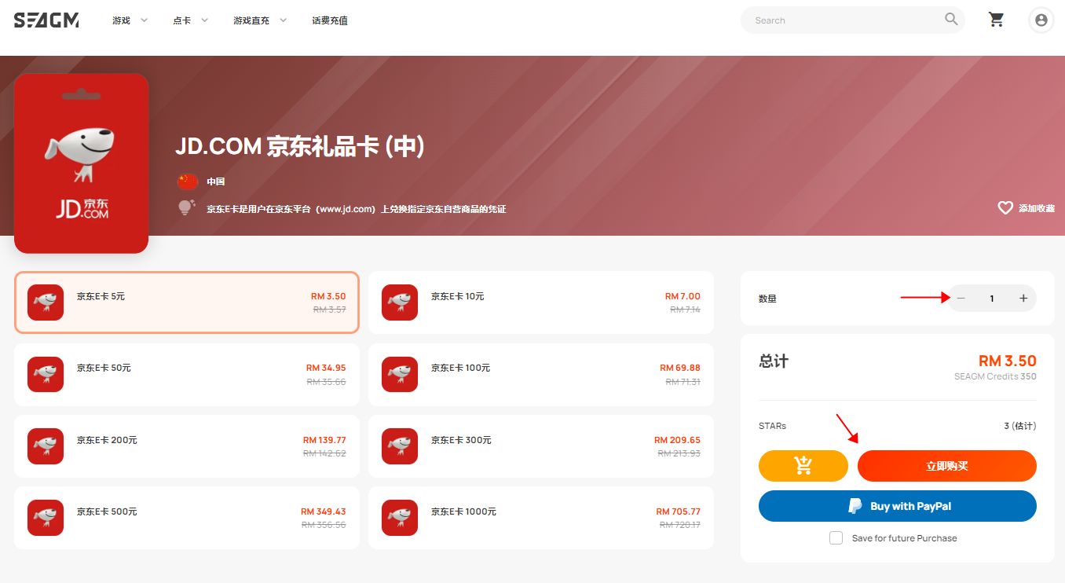Click the 京东E卡 50元 label

point(104,368)
